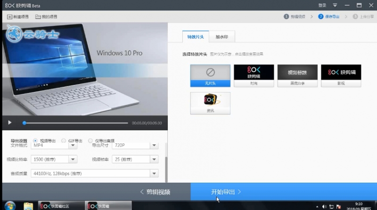The height and width of the screenshot is (210, 377).
Task: Go to step 2 保存导出
Action: tap(328, 17)
